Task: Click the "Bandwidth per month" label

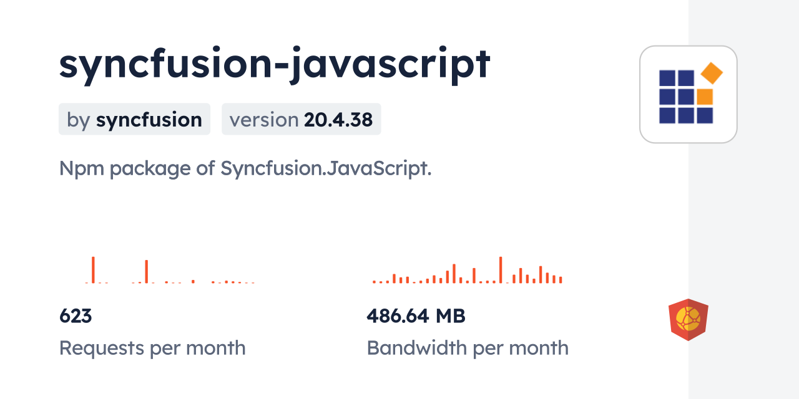Action: (x=468, y=348)
